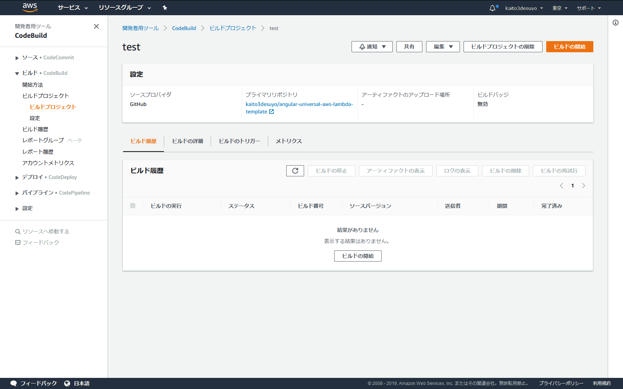Image resolution: width=623 pixels, height=389 pixels.
Task: Click the resource search magnifier icon
Action: tap(17, 232)
